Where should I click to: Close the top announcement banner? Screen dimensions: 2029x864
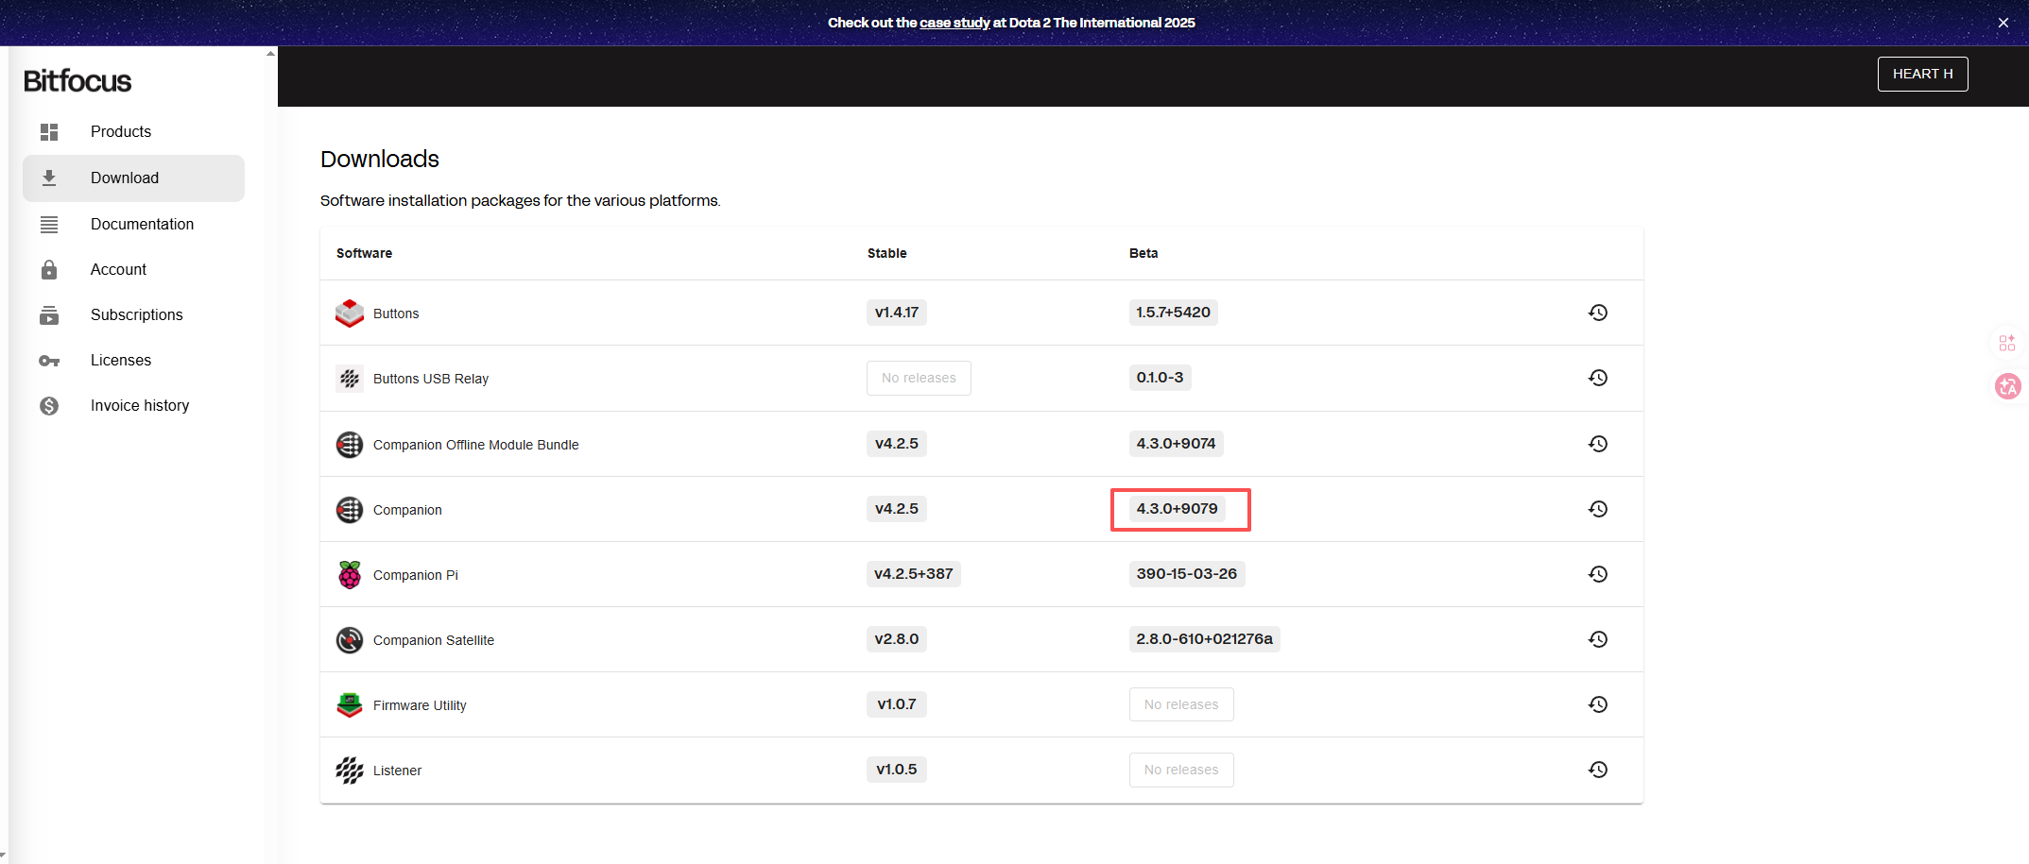click(2003, 23)
